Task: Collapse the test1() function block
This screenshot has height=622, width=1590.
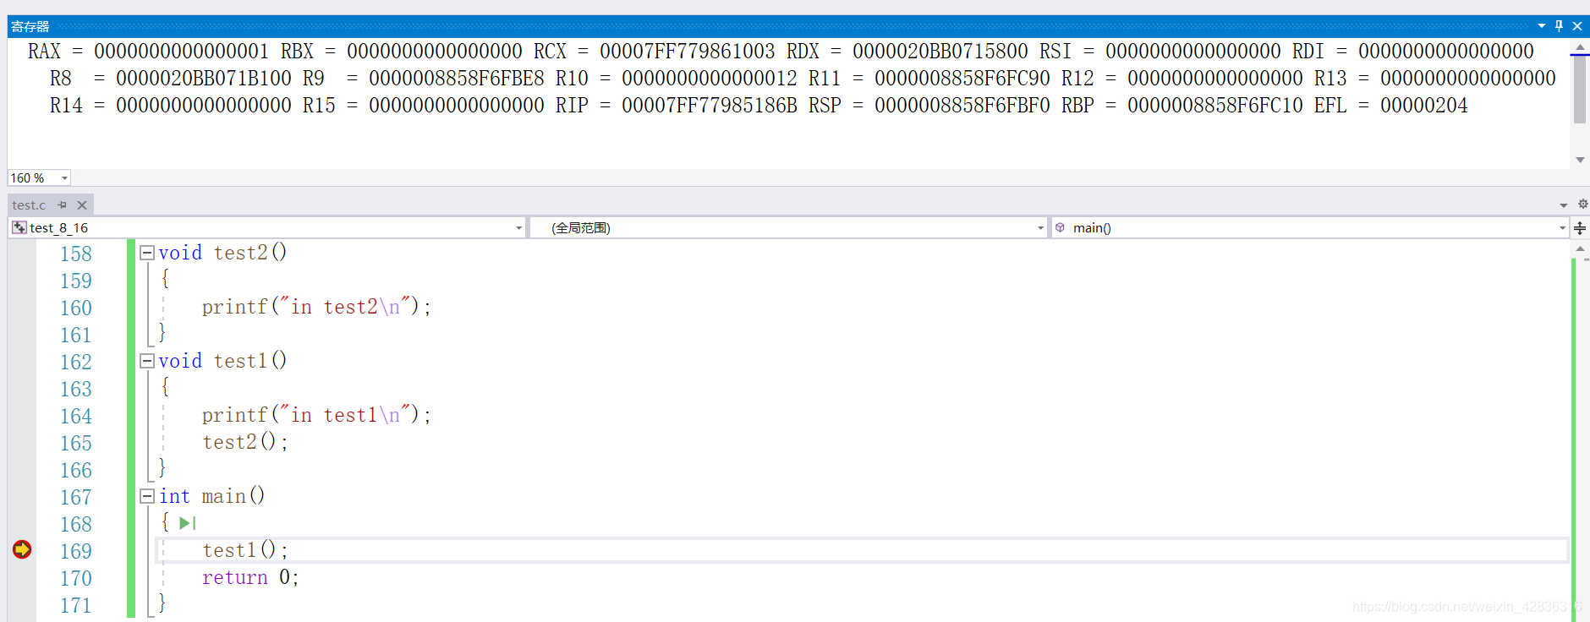Action: tap(147, 361)
